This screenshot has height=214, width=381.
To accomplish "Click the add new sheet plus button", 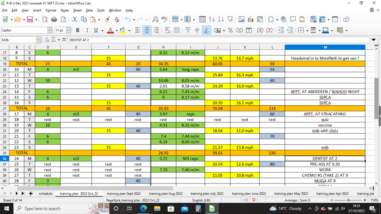I will [x=31, y=194].
